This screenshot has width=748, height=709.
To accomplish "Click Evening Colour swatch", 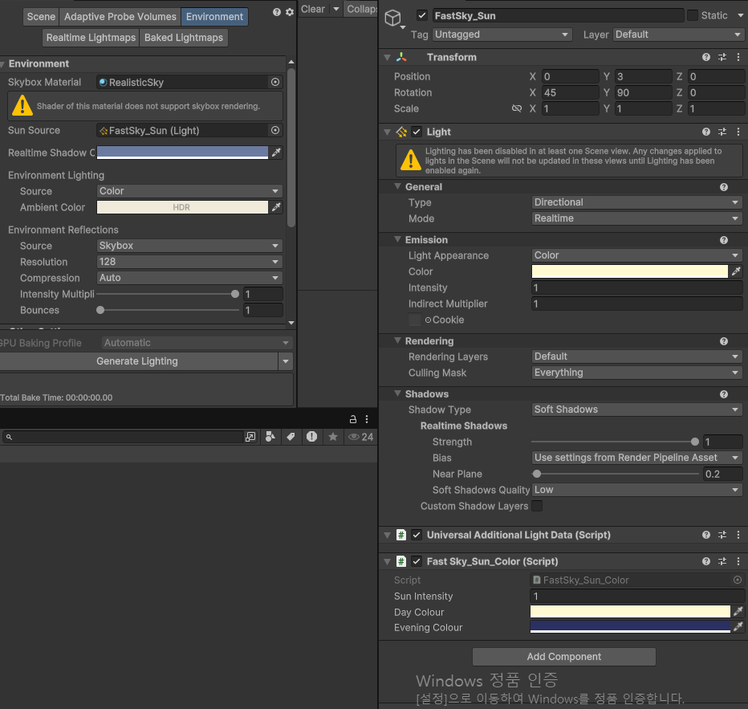I will [x=630, y=627].
